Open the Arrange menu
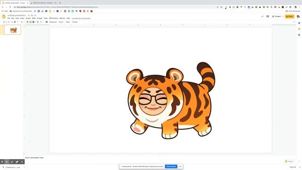The height and width of the screenshot is (170, 302). point(40,18)
